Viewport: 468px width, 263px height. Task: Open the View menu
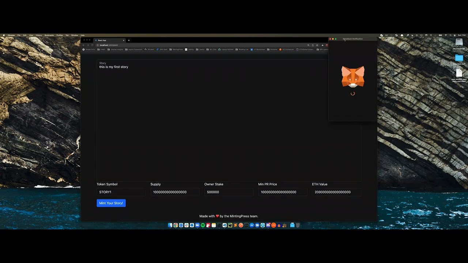[31, 35]
